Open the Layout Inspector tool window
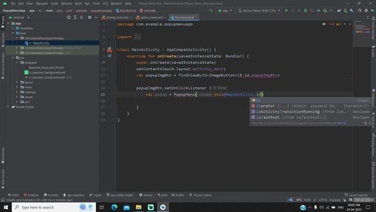 pyautogui.click(x=357, y=195)
